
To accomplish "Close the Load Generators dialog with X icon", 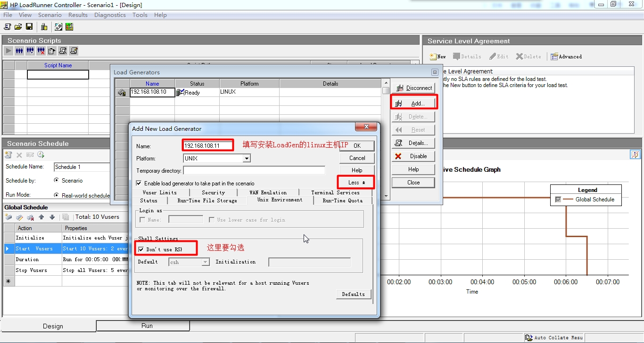I will tap(435, 72).
